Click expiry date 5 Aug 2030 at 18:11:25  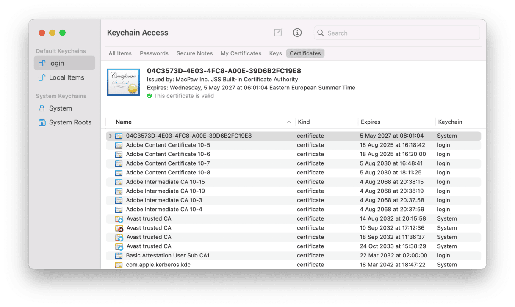(391, 173)
